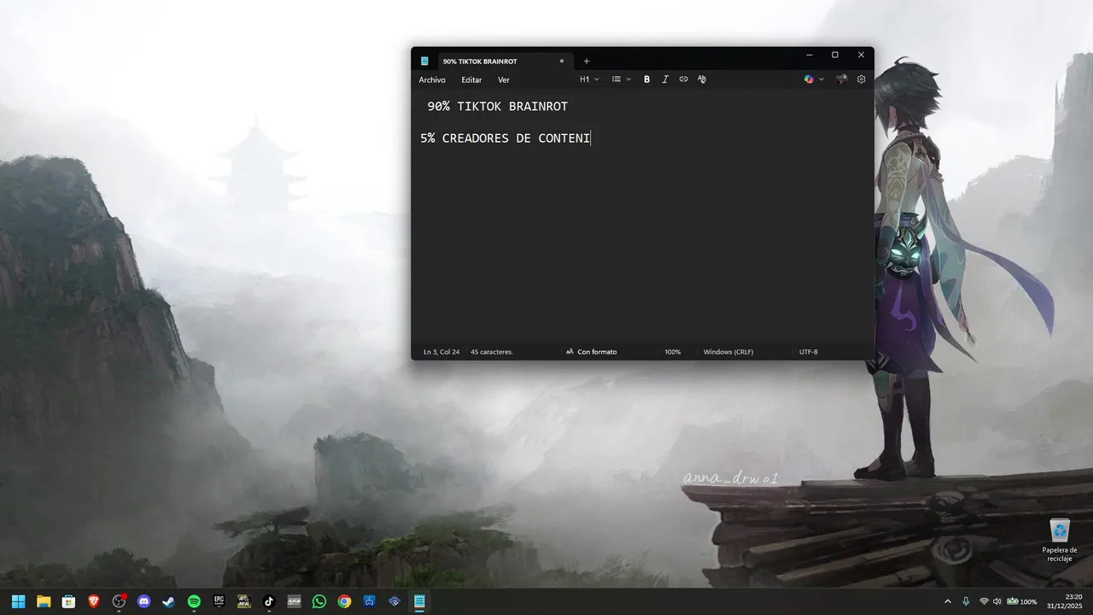The image size is (1093, 615).
Task: Open Google Chrome from the taskbar
Action: pyautogui.click(x=344, y=601)
